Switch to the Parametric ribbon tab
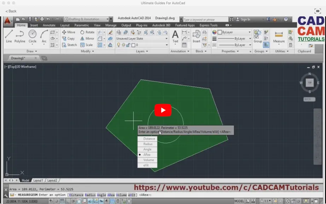Viewport: 326px width, 204px height. [x=81, y=25]
